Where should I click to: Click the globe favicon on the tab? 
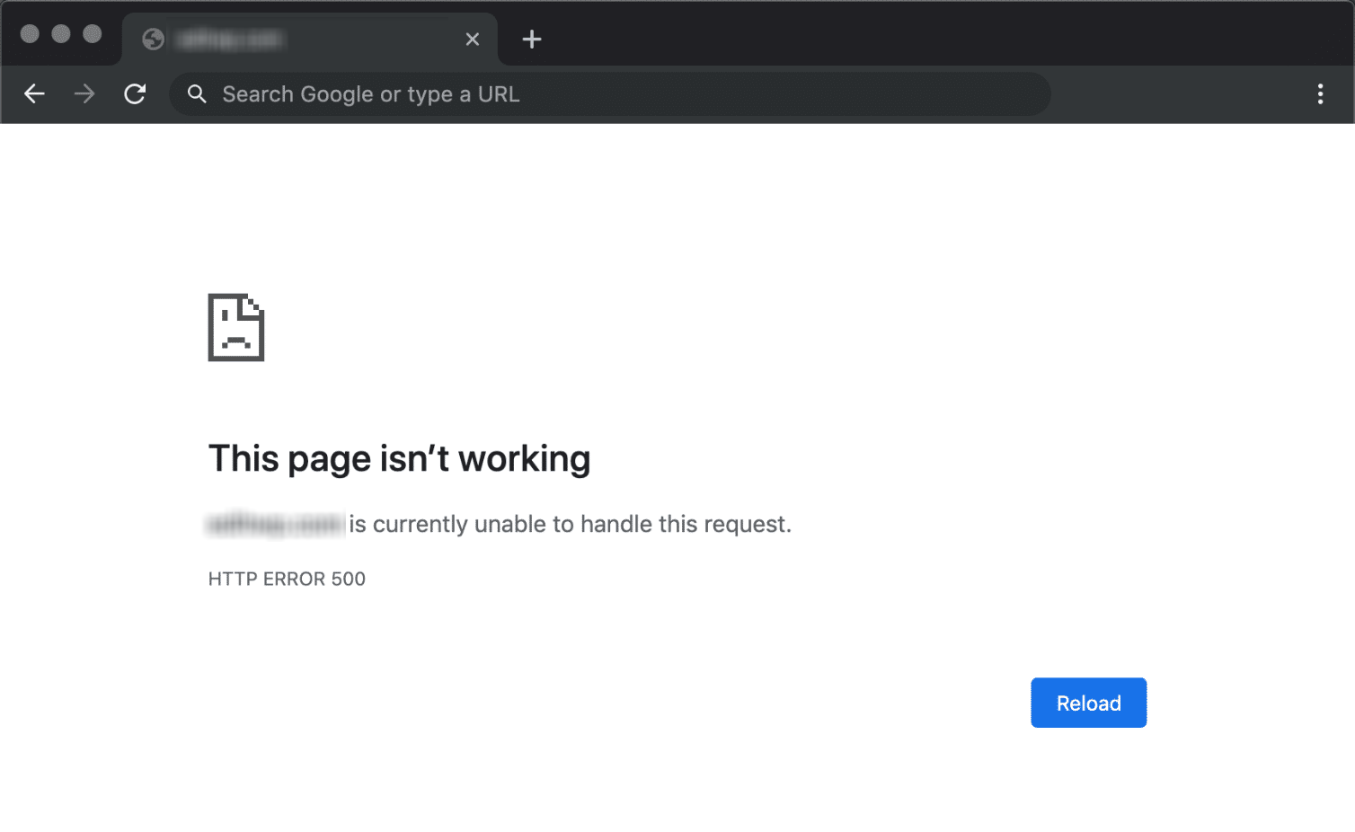pyautogui.click(x=154, y=39)
